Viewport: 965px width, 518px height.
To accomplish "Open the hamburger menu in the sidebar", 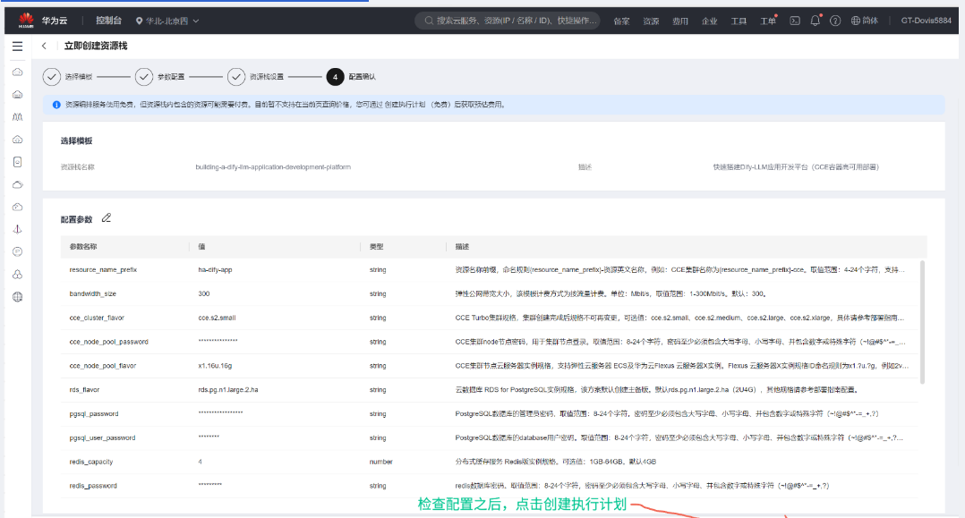I will (x=17, y=46).
